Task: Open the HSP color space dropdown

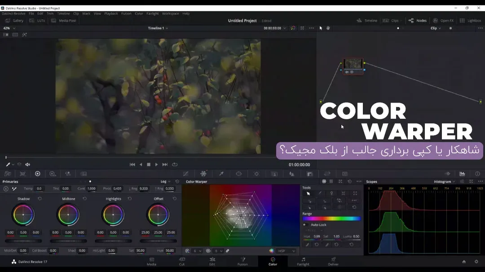Action: (287, 251)
